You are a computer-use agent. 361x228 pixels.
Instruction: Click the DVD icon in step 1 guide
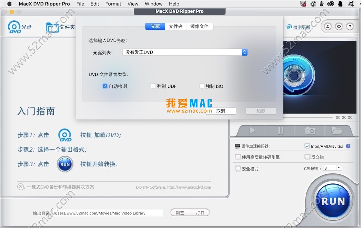65,135
